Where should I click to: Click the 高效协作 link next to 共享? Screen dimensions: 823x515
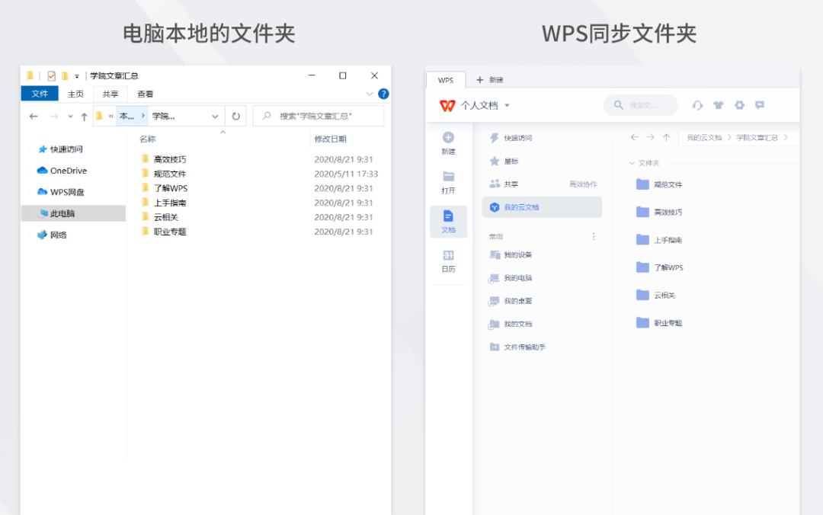[582, 183]
